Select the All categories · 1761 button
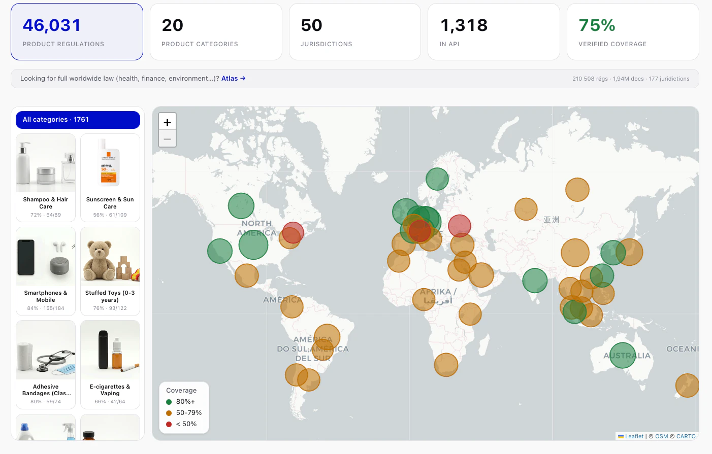 pos(78,120)
